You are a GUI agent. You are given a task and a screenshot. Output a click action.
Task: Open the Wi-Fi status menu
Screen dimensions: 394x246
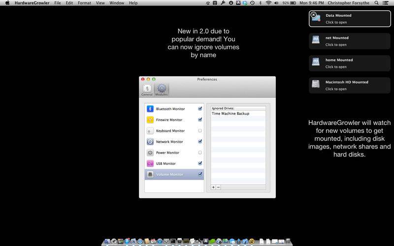[268, 3]
